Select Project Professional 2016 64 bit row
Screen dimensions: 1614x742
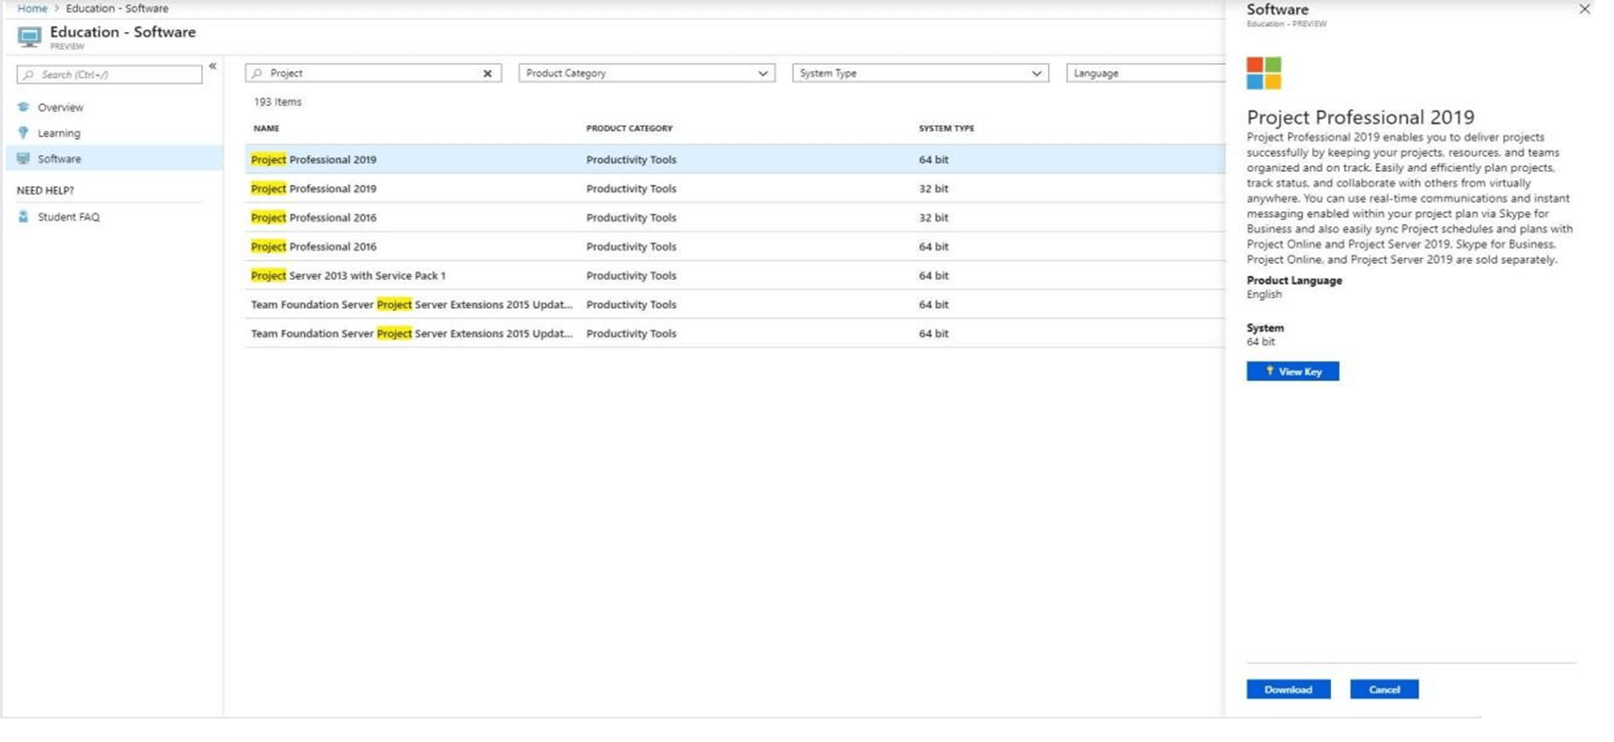coord(735,247)
